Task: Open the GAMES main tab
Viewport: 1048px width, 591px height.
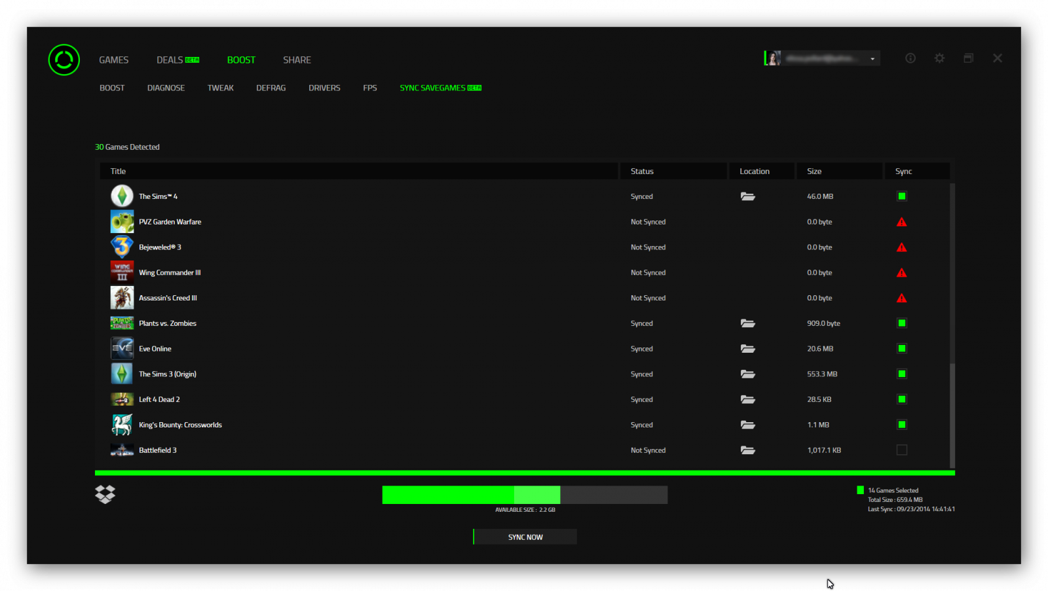Action: pos(113,60)
